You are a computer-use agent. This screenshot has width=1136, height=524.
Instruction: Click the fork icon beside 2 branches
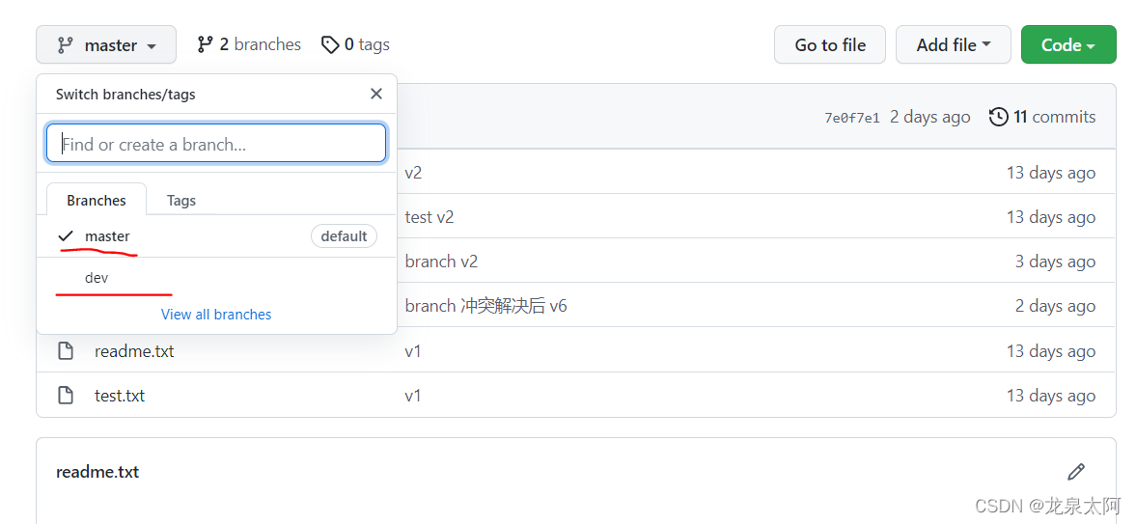205,45
